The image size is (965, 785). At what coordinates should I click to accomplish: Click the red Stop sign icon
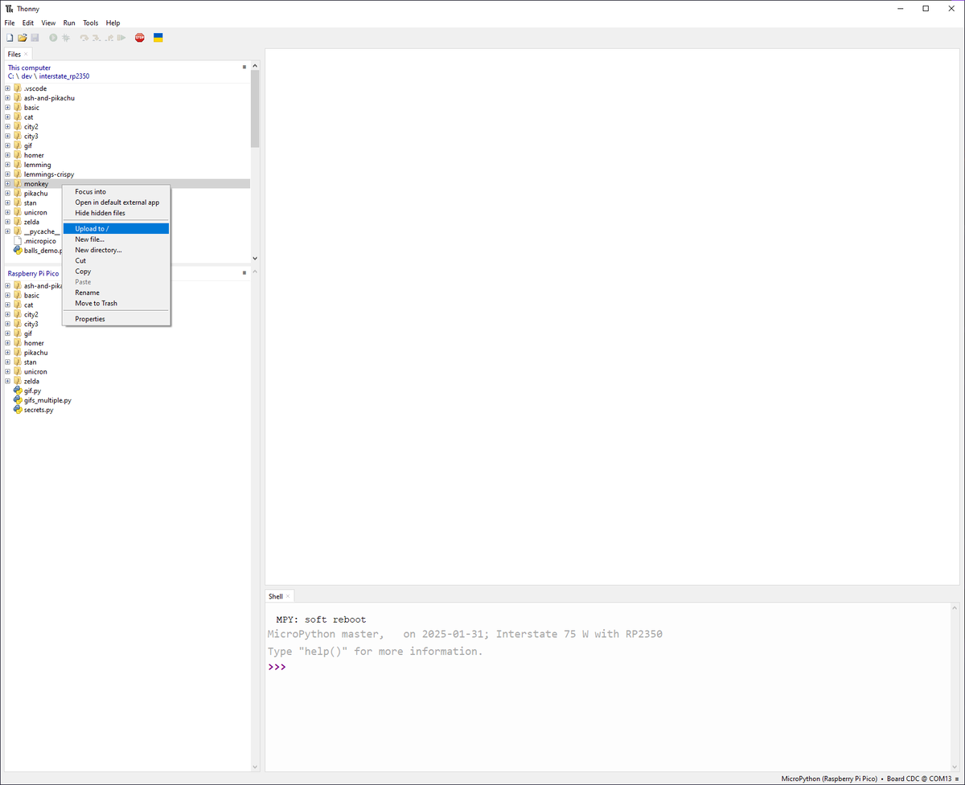140,38
